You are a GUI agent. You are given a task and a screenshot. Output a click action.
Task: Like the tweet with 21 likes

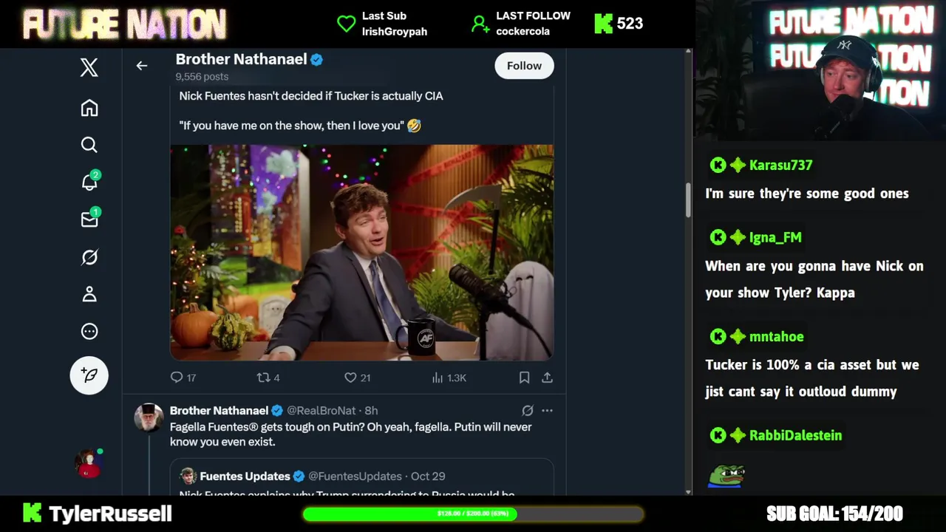pos(357,378)
